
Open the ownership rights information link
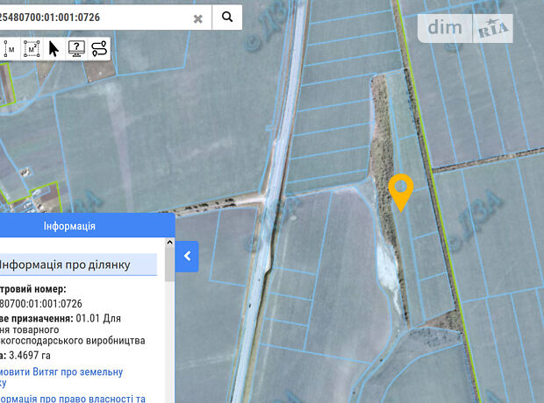pos(70,398)
